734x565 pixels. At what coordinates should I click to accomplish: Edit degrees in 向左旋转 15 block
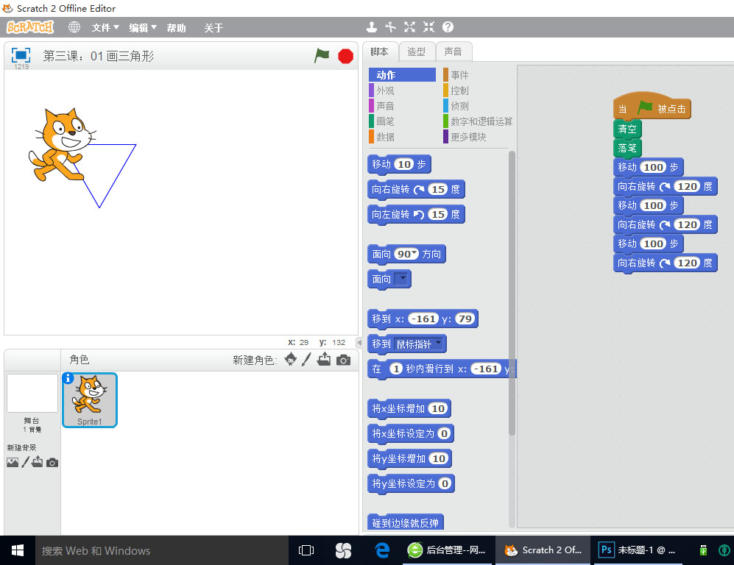(x=438, y=214)
